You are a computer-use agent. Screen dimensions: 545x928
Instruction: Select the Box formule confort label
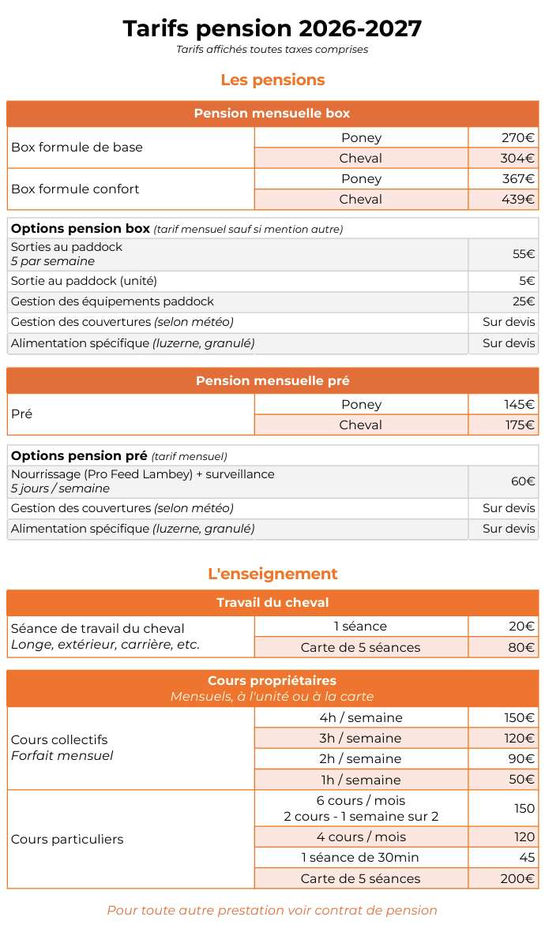[x=75, y=189]
